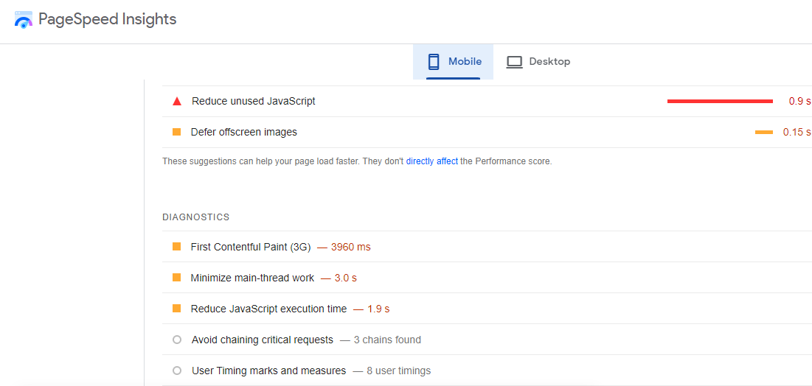Click red triangle beside Reduce unused JavaScript

176,101
